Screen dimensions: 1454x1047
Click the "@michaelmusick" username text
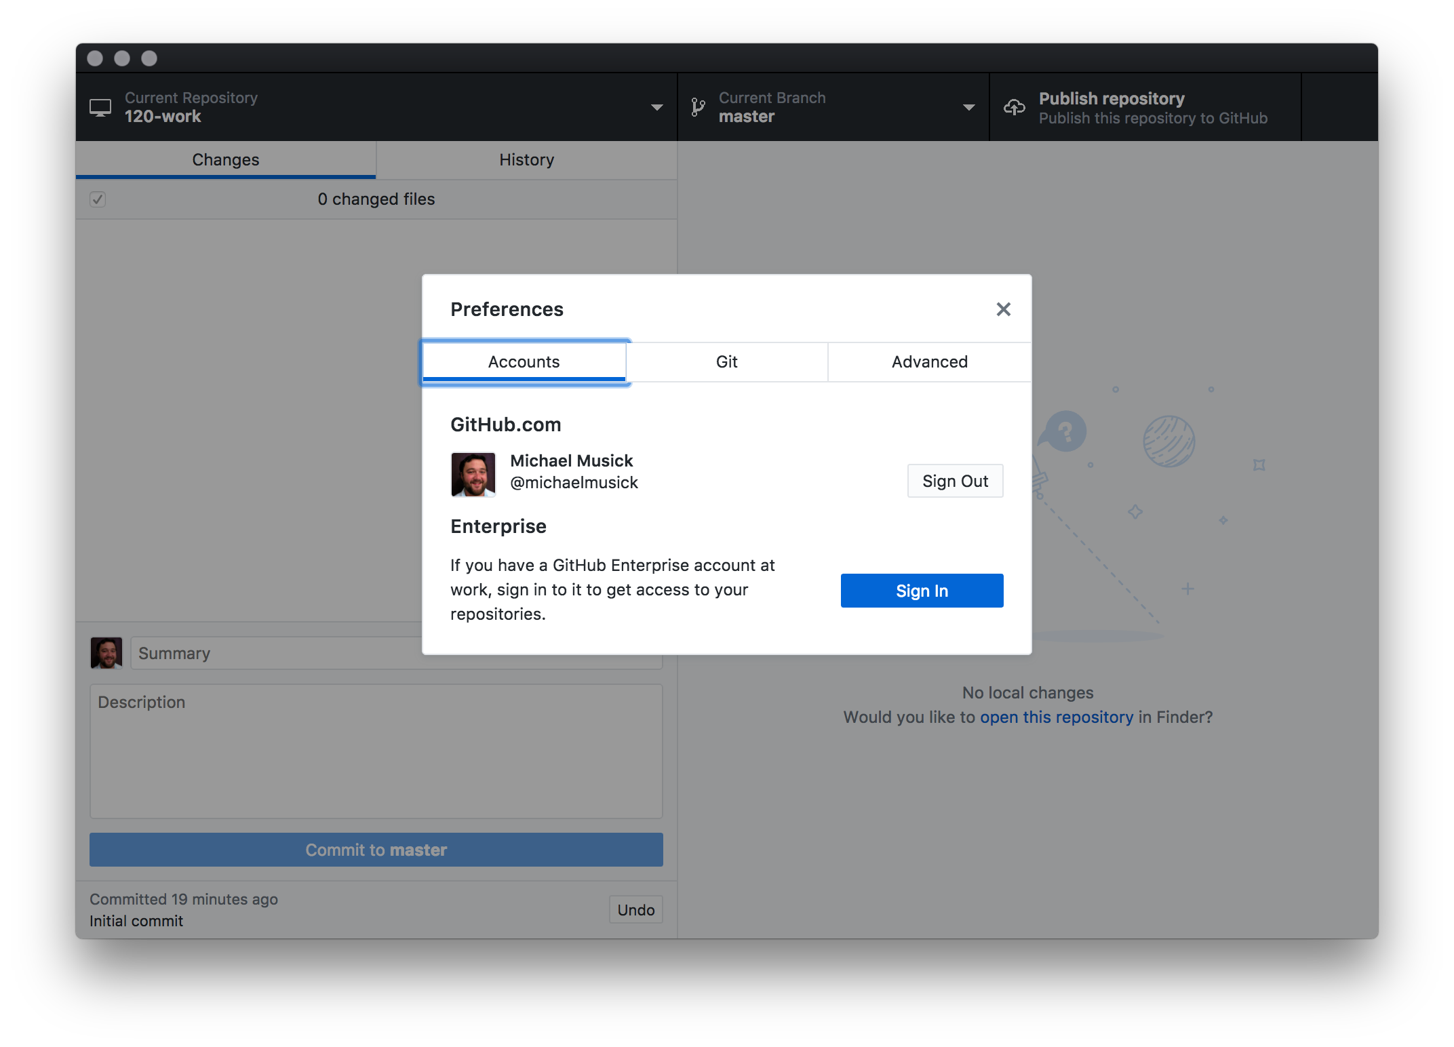(574, 482)
